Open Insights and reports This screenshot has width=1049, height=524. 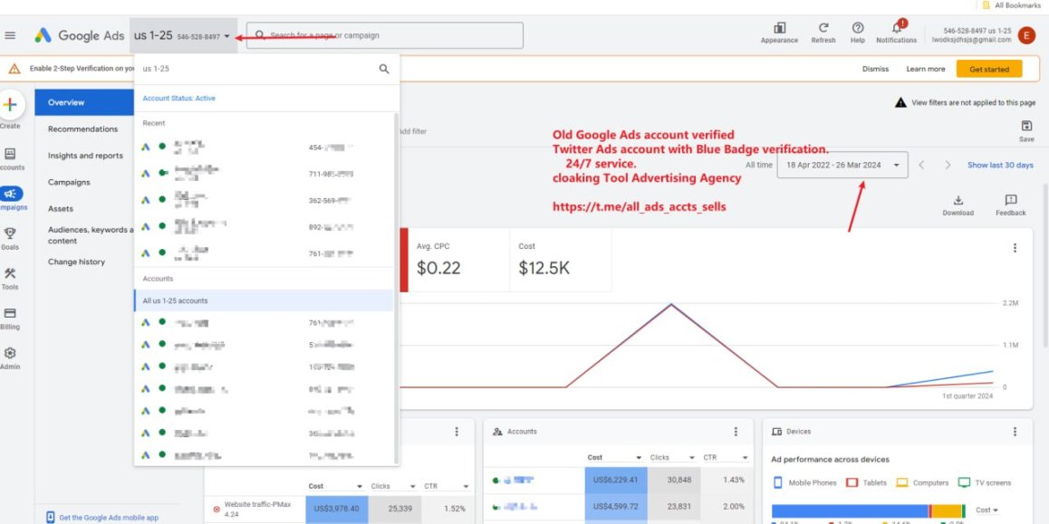pyautogui.click(x=85, y=156)
